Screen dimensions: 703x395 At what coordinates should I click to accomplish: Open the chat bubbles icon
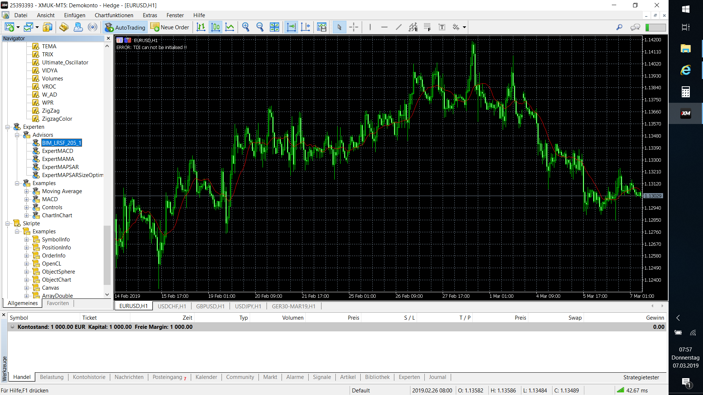coord(635,27)
